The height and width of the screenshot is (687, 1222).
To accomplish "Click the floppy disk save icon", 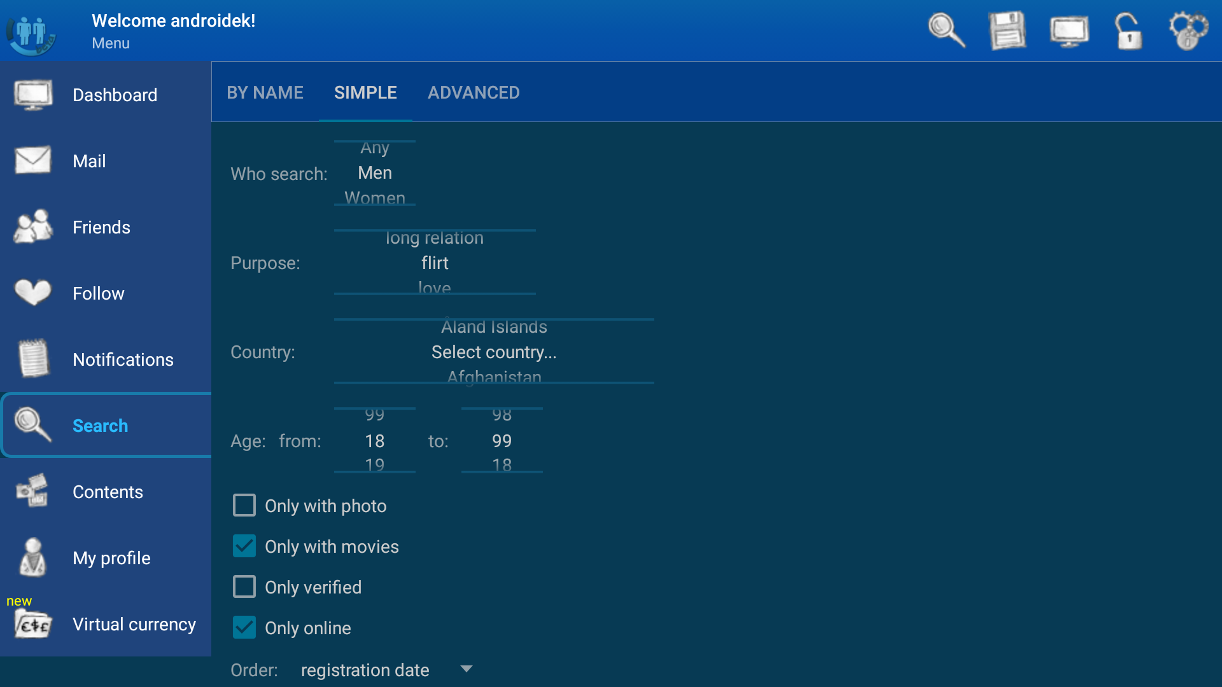I will [1007, 30].
